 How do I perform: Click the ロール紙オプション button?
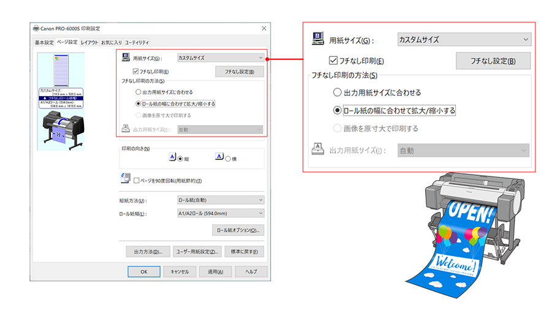pyautogui.click(x=238, y=231)
